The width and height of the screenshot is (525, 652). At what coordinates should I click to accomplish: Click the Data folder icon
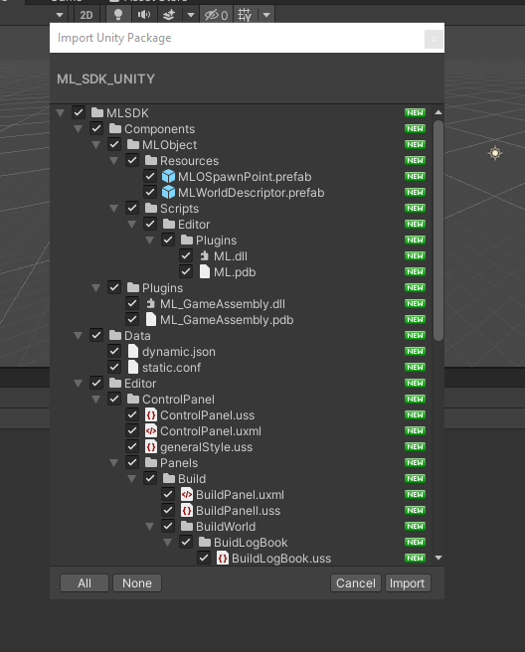click(115, 335)
